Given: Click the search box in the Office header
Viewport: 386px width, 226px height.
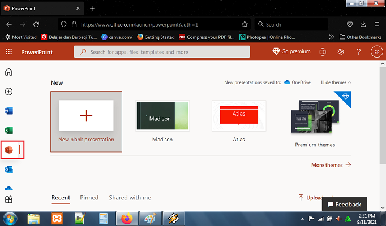Looking at the screenshot, I should point(162,52).
